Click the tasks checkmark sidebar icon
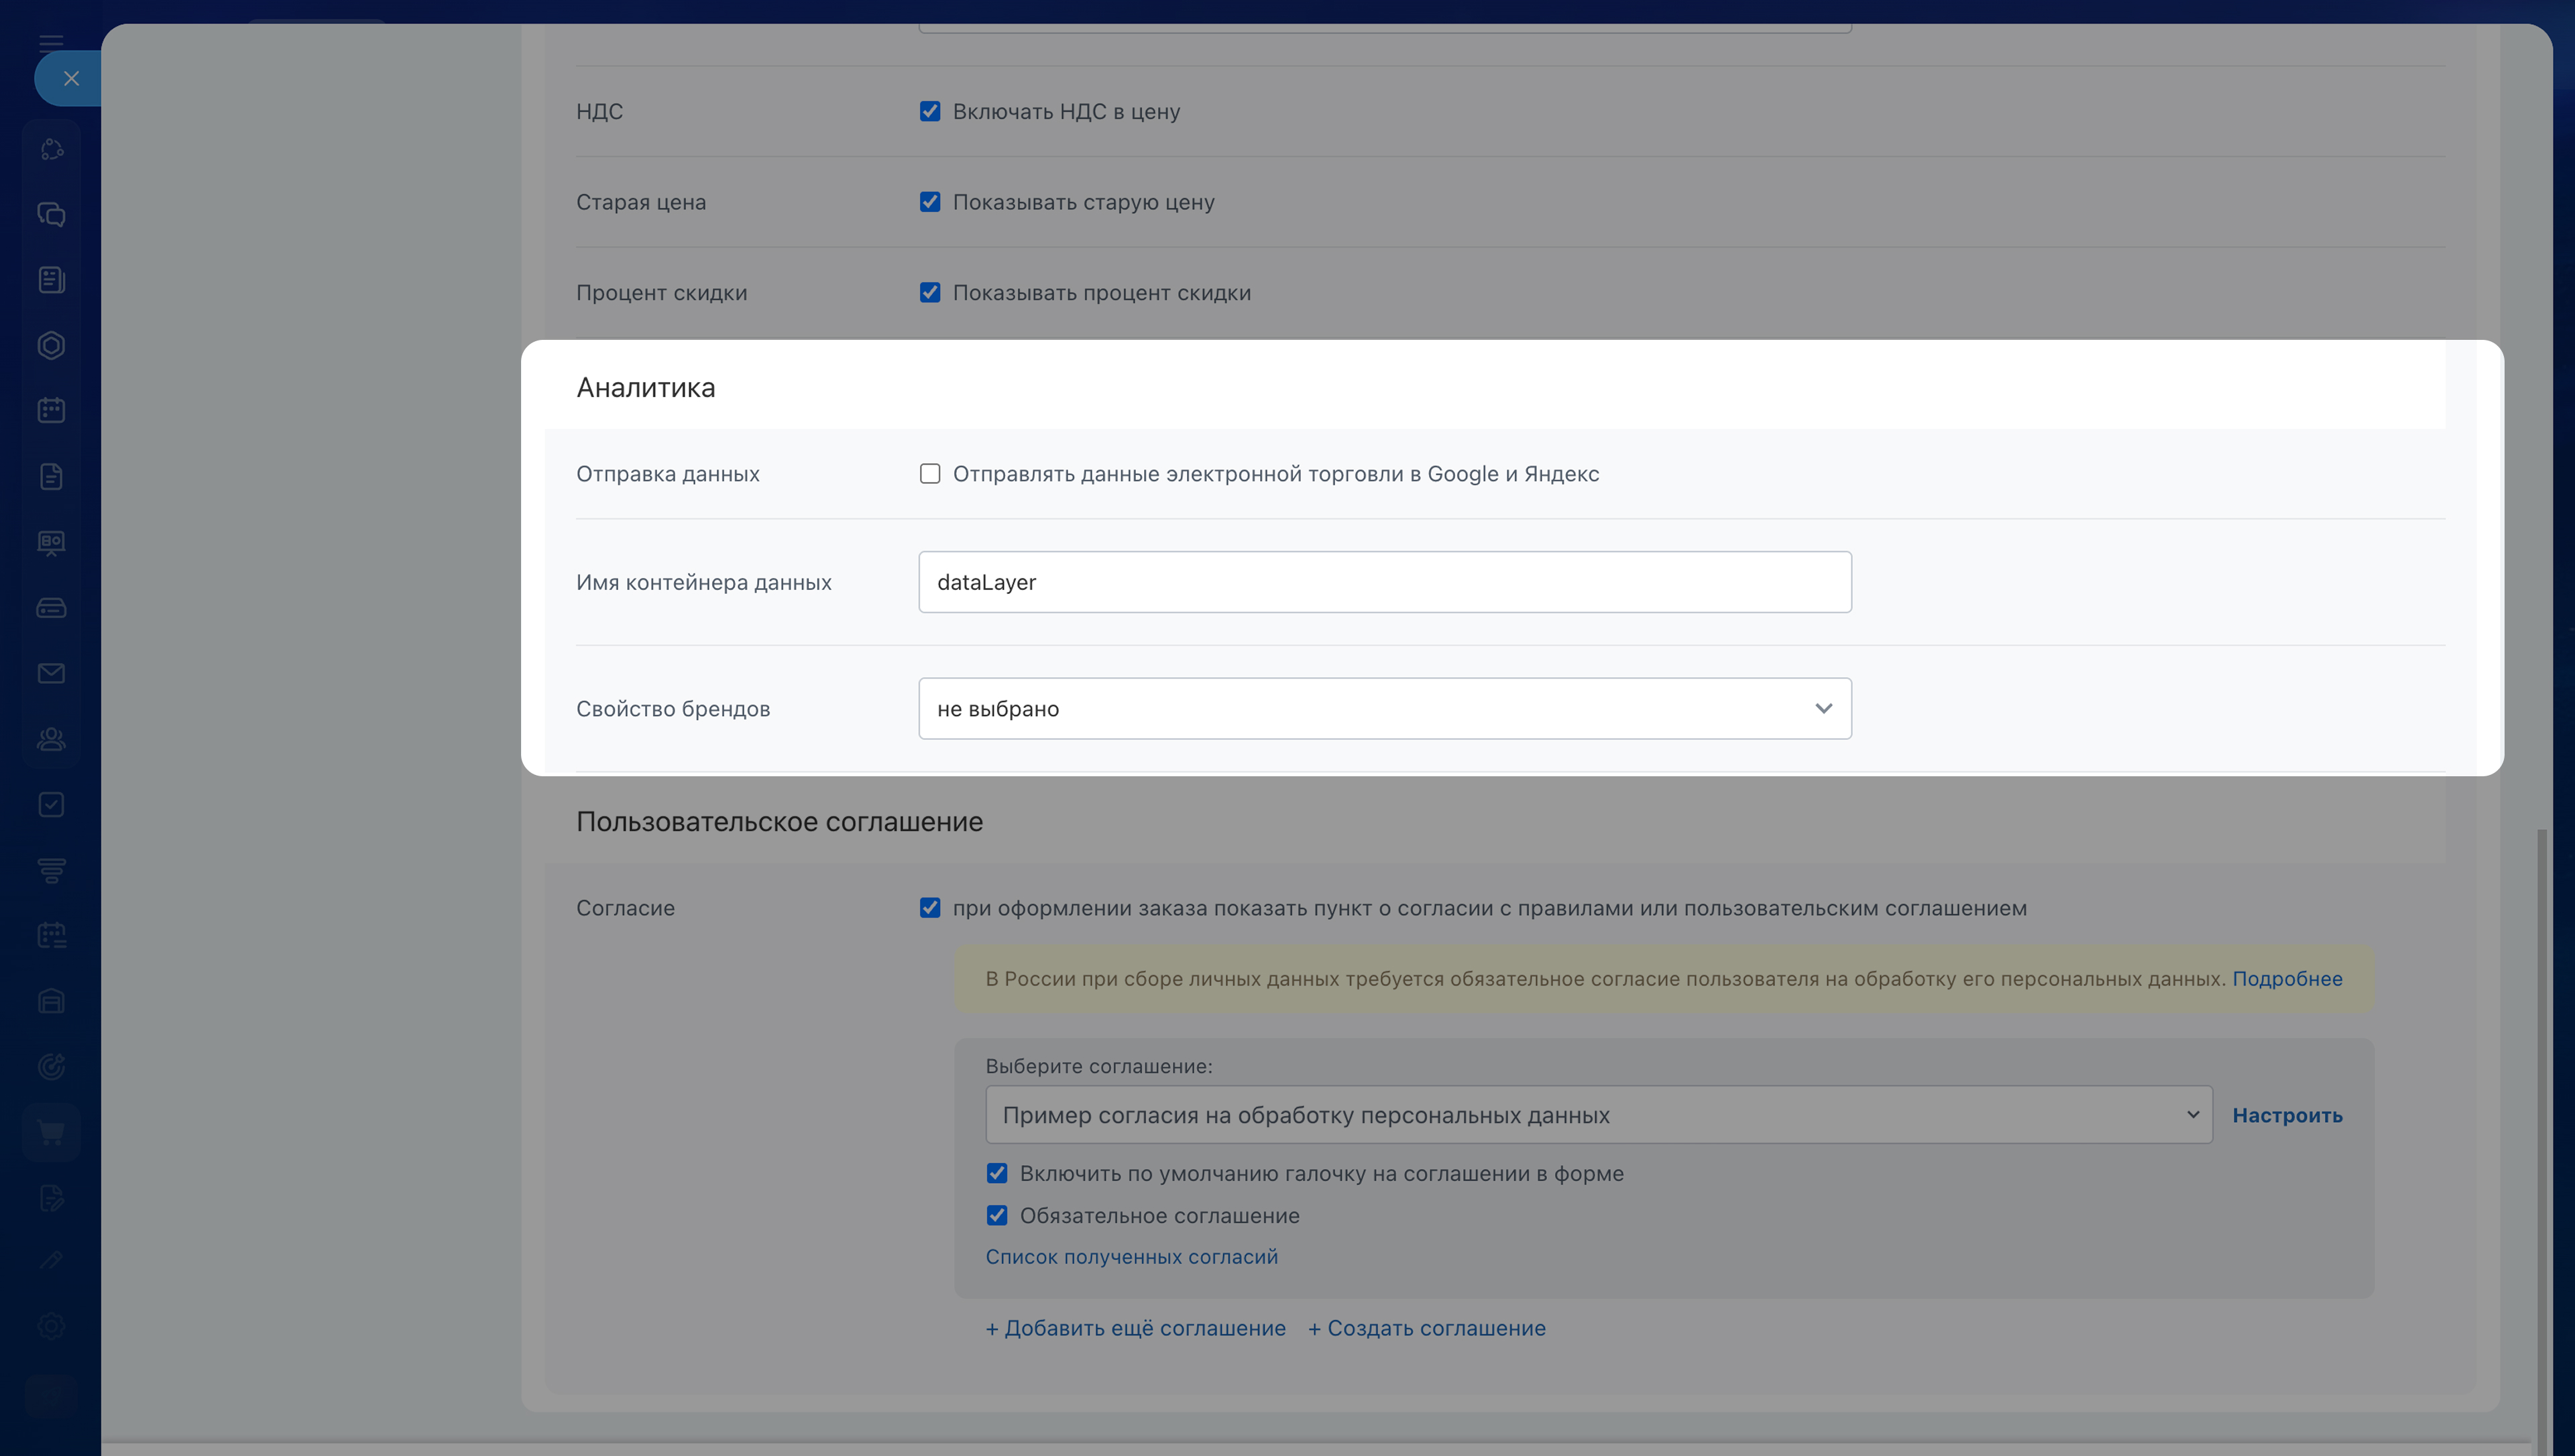Viewport: 2575px width, 1456px height. [51, 805]
